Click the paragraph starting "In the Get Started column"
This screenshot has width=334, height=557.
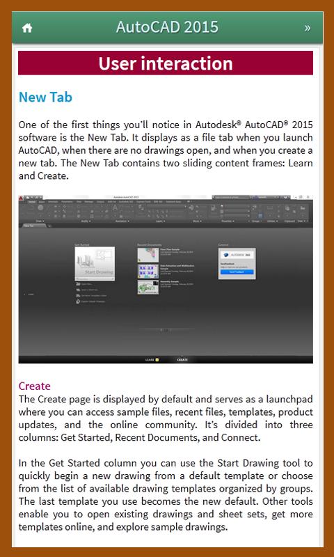[166, 495]
